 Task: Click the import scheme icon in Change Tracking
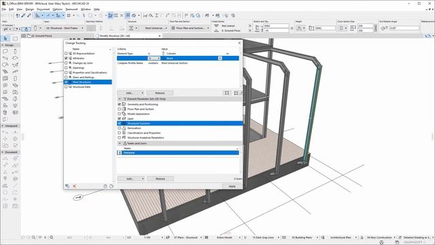105,186
